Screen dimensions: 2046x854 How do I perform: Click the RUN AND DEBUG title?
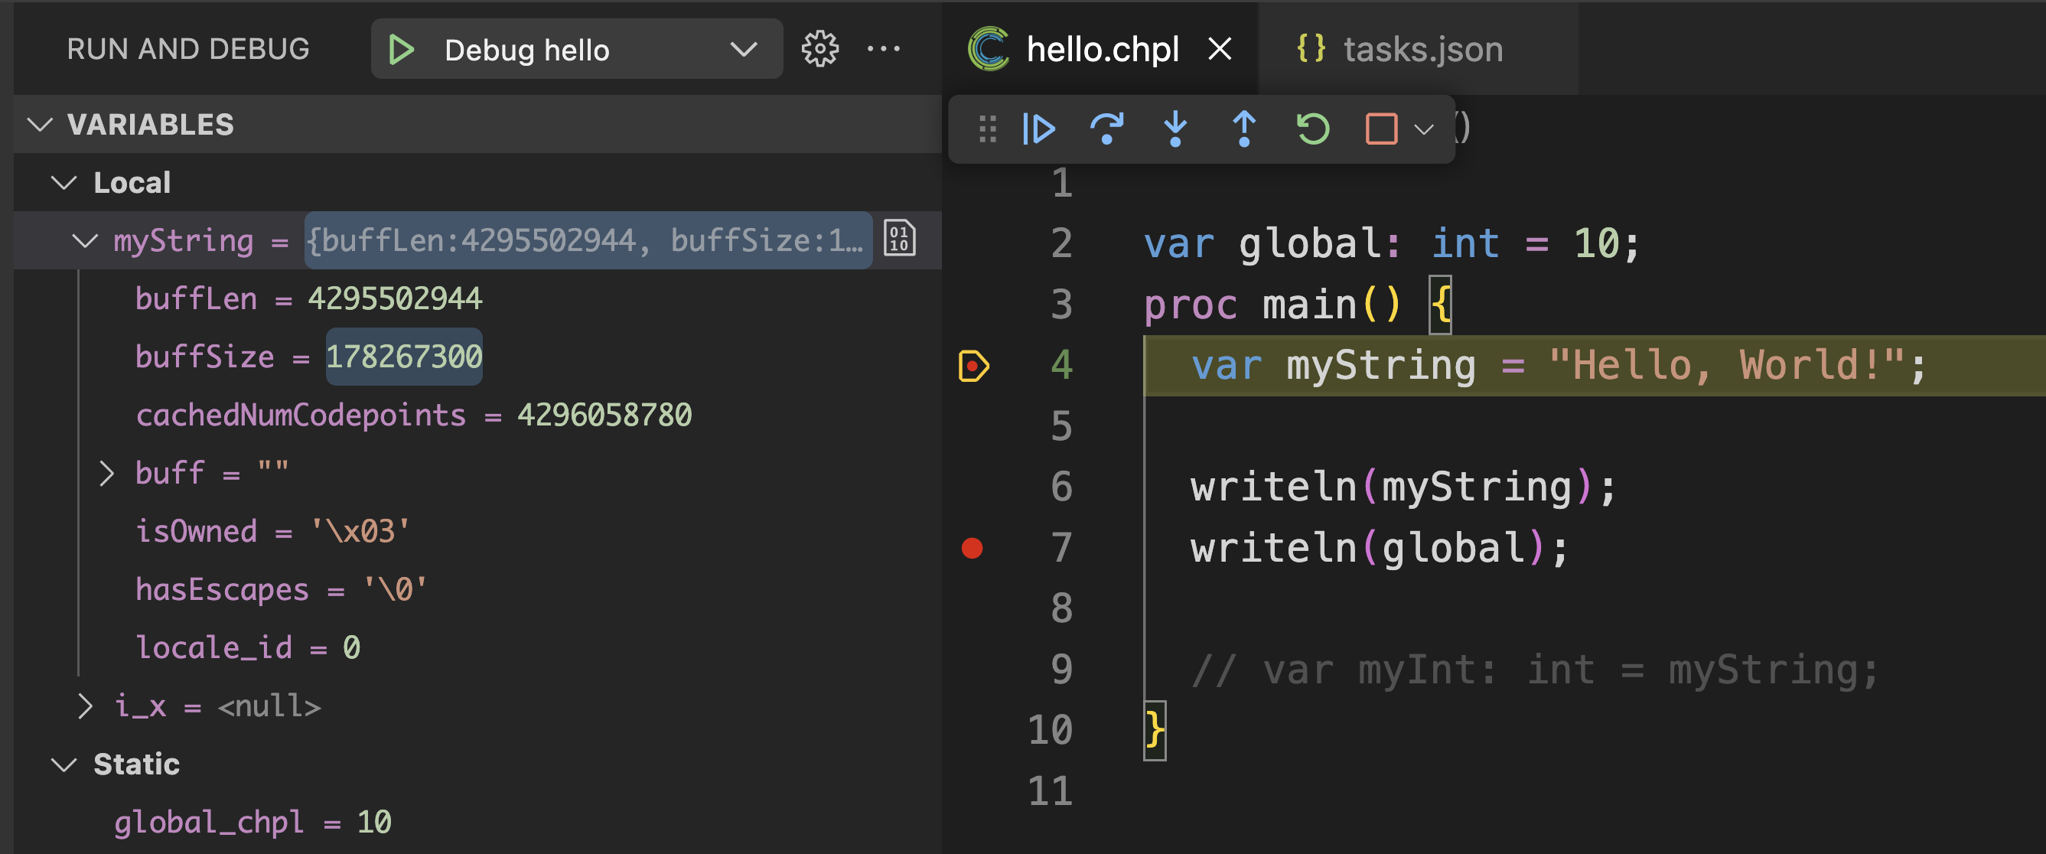(x=188, y=49)
